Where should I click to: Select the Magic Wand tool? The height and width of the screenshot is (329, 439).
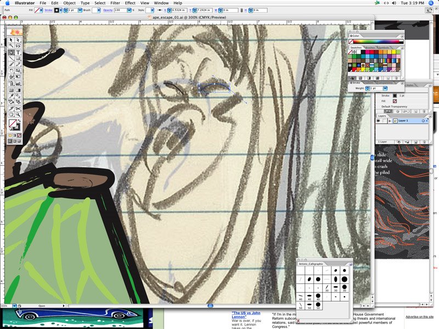(x=11, y=46)
